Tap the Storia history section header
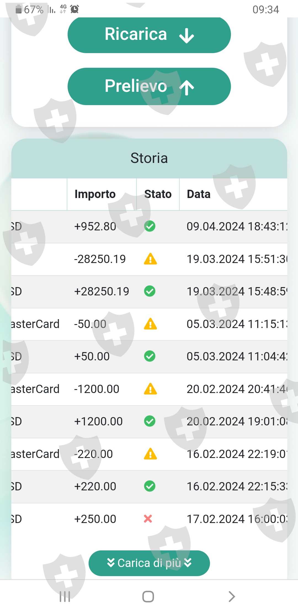 point(149,158)
